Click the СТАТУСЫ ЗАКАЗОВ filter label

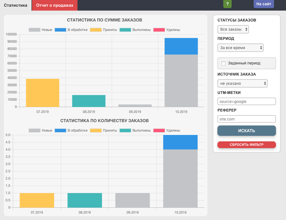click(237, 20)
